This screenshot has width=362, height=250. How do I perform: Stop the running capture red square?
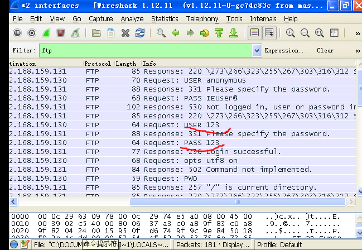coord(61,33)
